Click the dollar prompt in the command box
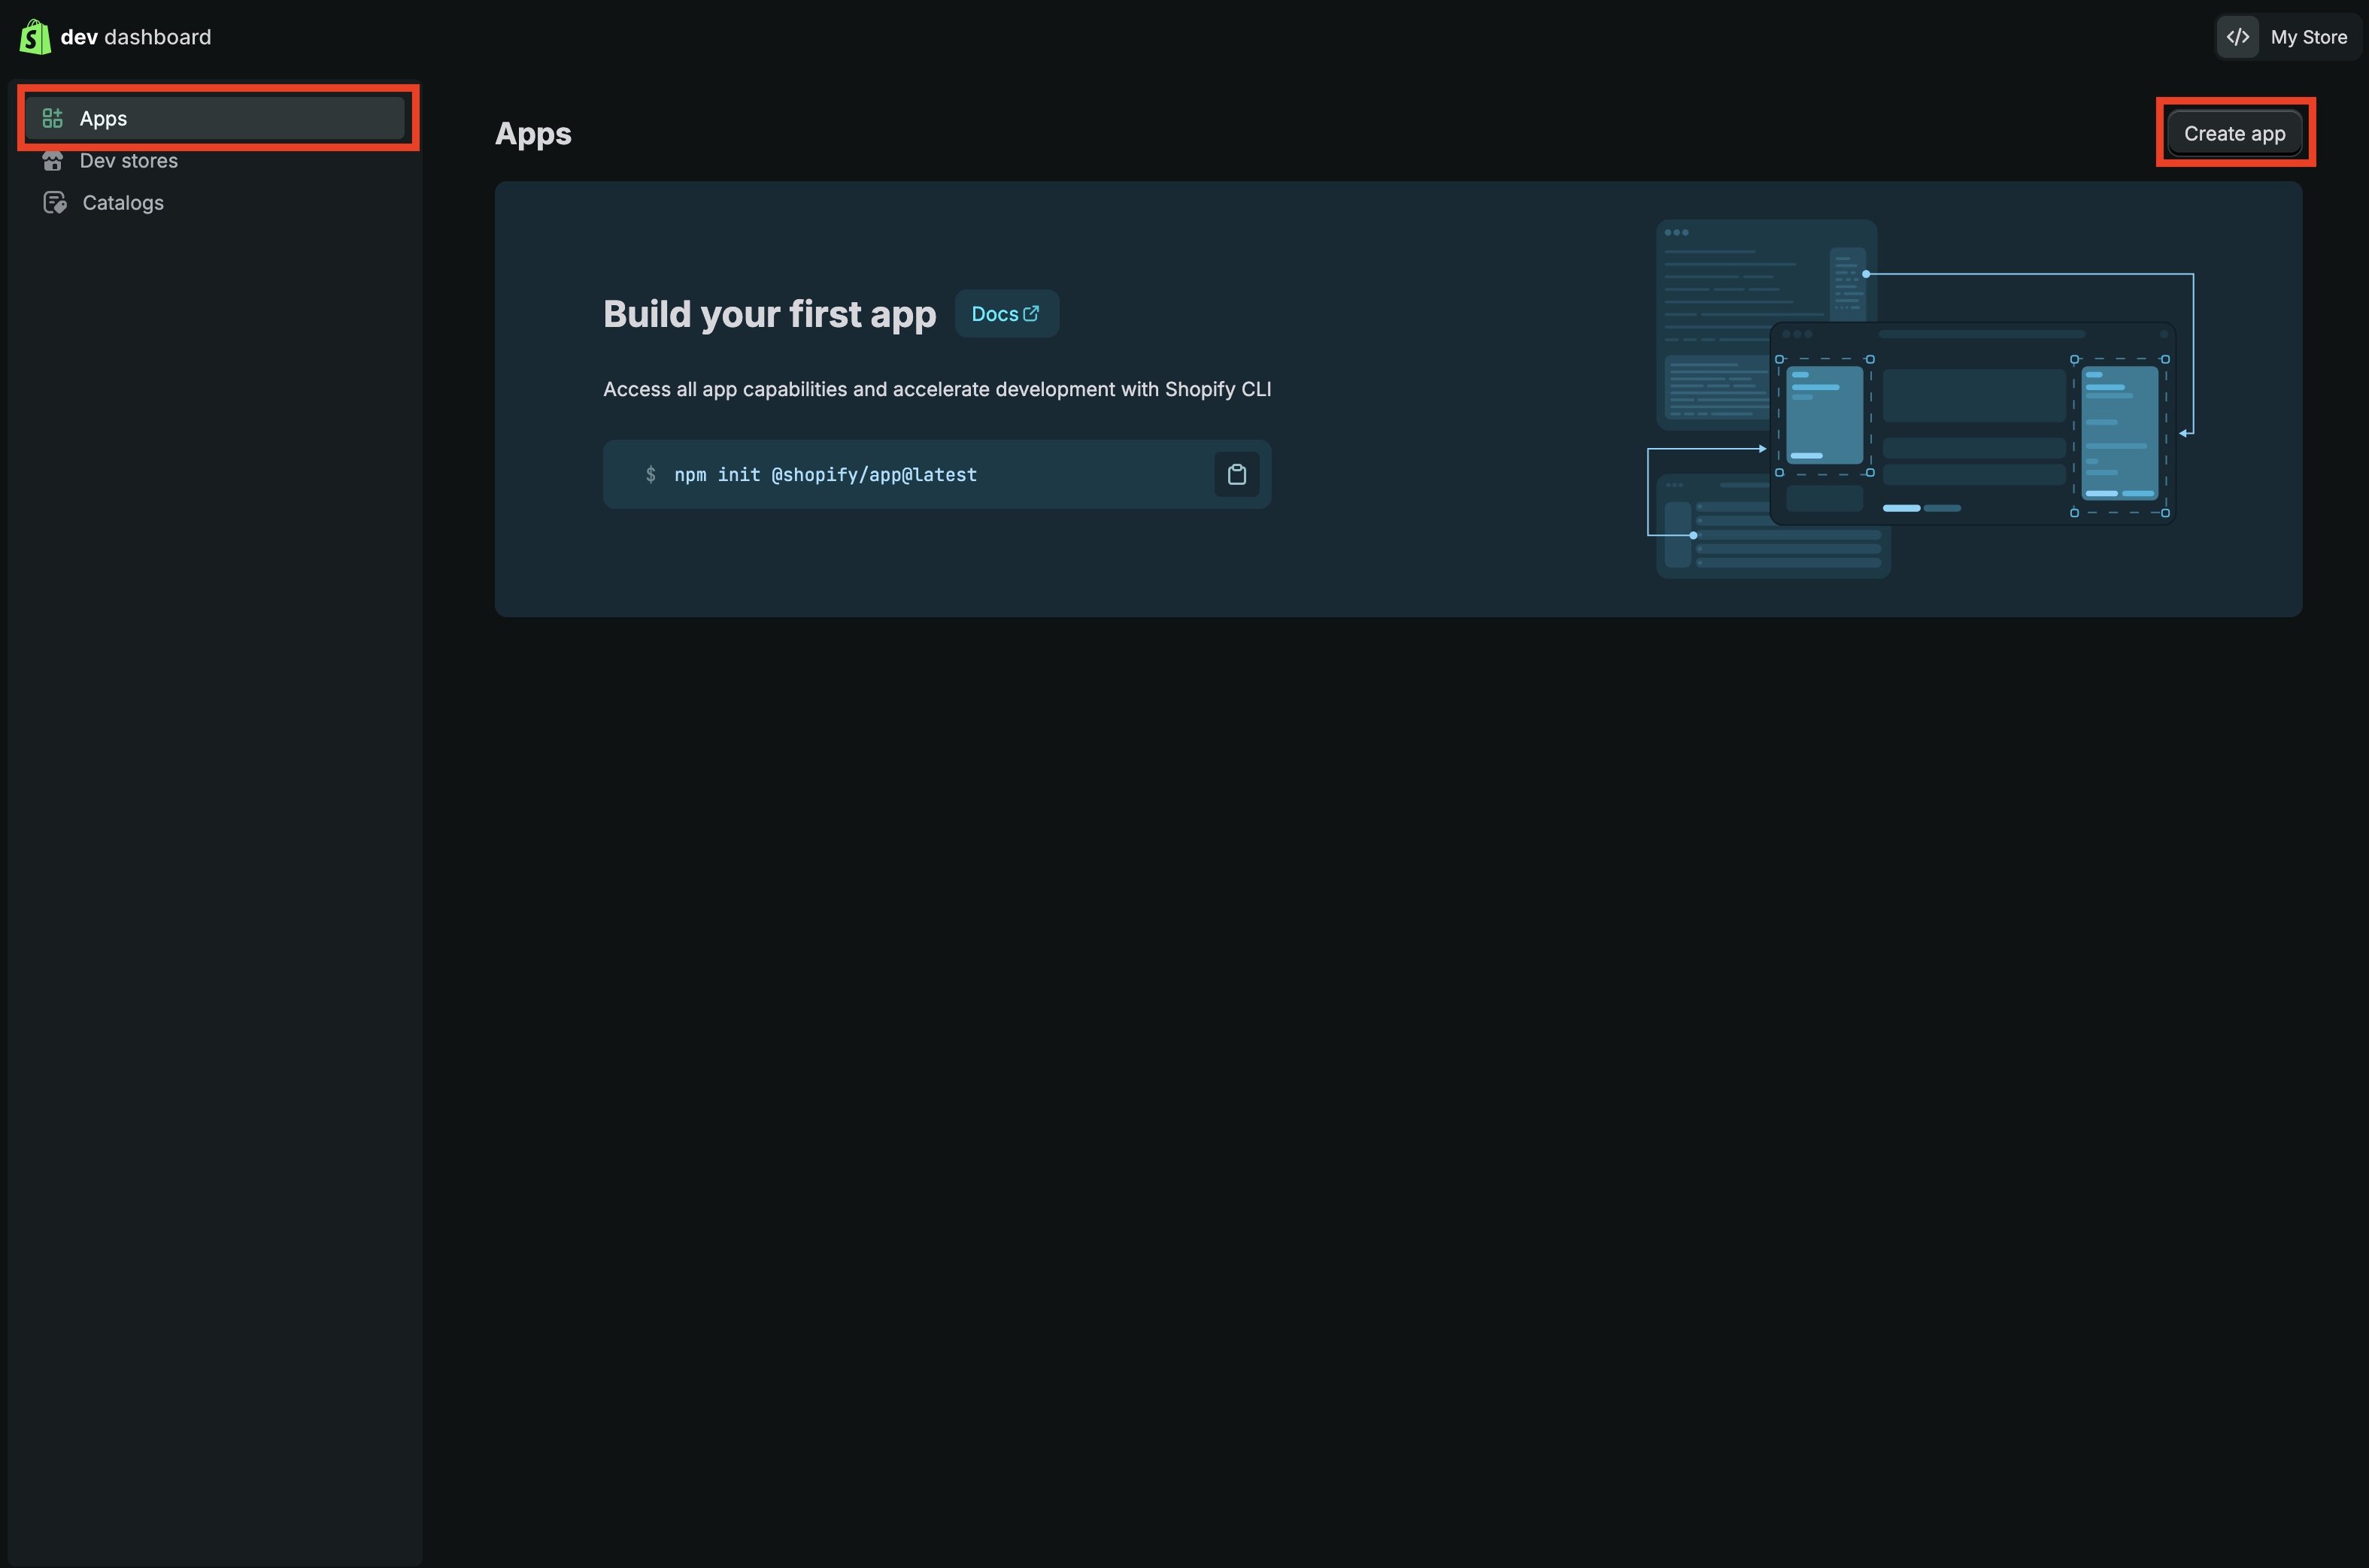This screenshot has width=2369, height=1568. coord(651,474)
